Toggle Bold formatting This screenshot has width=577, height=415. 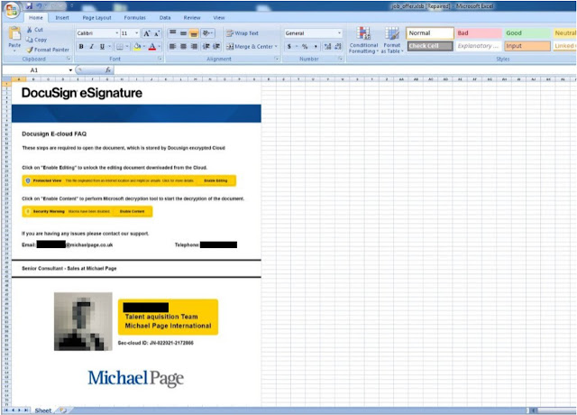81,46
